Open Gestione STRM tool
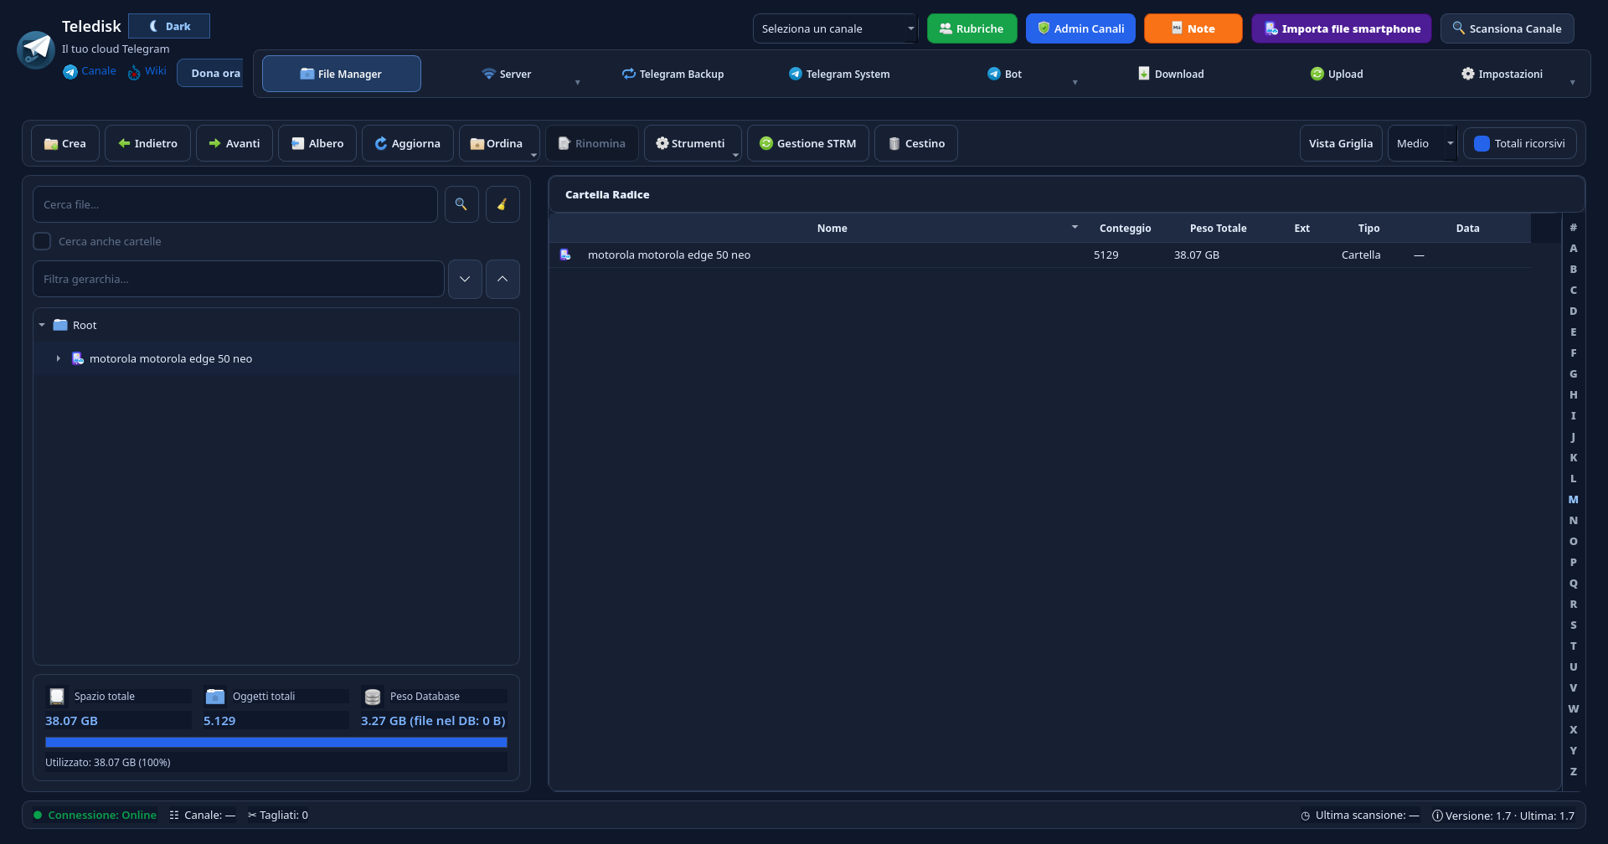Screen dimensions: 1608x844 [808, 143]
